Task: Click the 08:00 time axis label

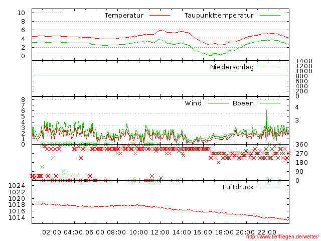Action: point(116,232)
